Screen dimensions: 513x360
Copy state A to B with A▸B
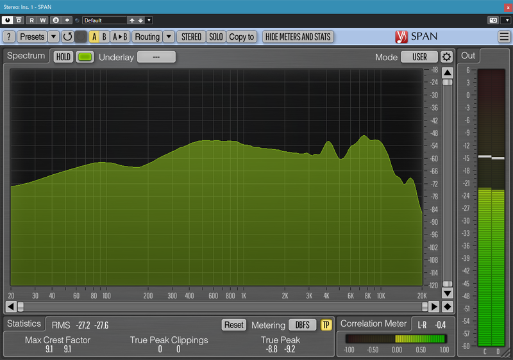pos(120,37)
